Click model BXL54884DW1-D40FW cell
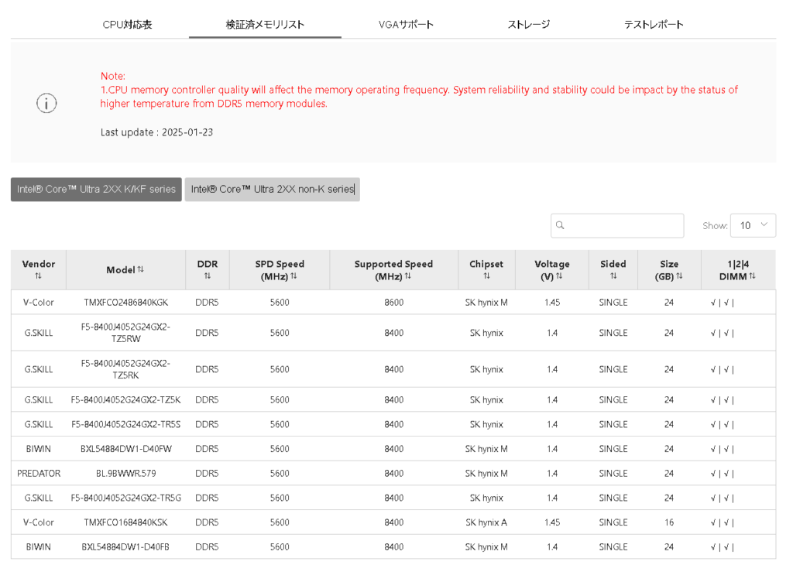 (126, 449)
